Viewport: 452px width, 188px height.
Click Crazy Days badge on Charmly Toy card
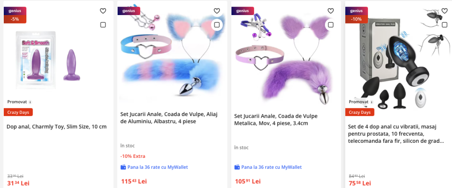click(x=18, y=112)
